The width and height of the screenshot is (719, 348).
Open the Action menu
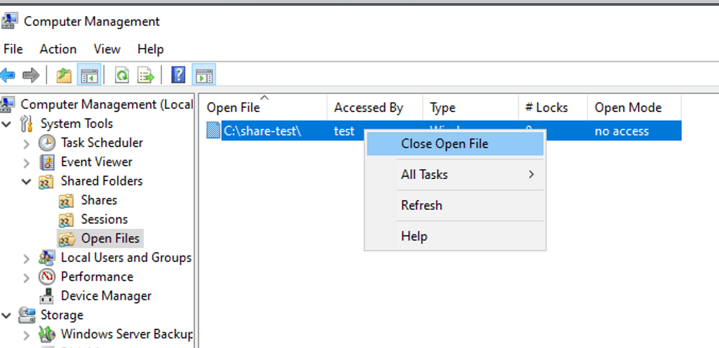(57, 49)
